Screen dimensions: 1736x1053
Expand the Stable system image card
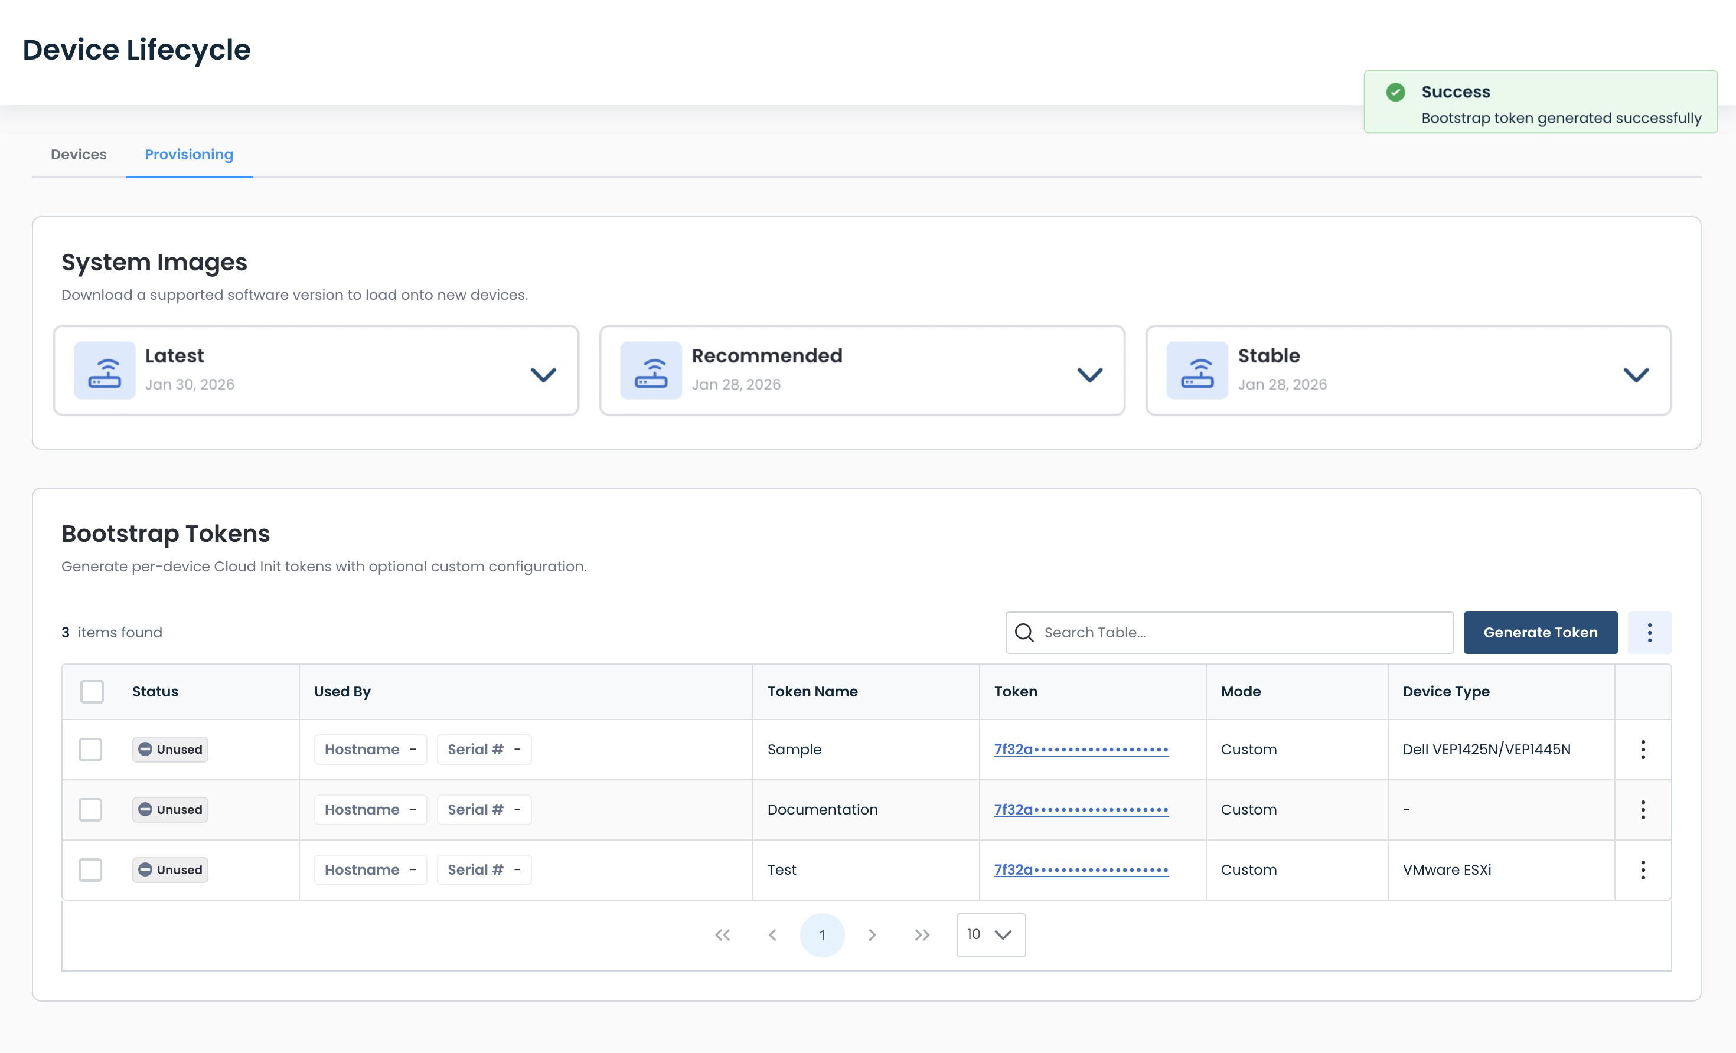(x=1636, y=374)
